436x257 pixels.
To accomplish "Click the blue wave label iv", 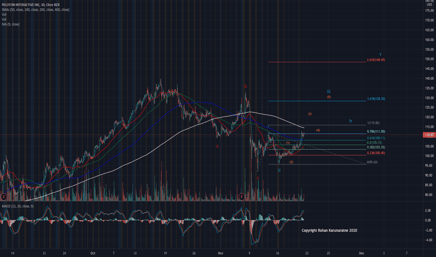I will (351, 121).
